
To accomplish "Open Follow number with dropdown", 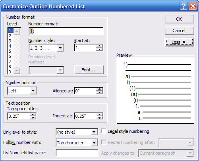I will click(94, 143).
